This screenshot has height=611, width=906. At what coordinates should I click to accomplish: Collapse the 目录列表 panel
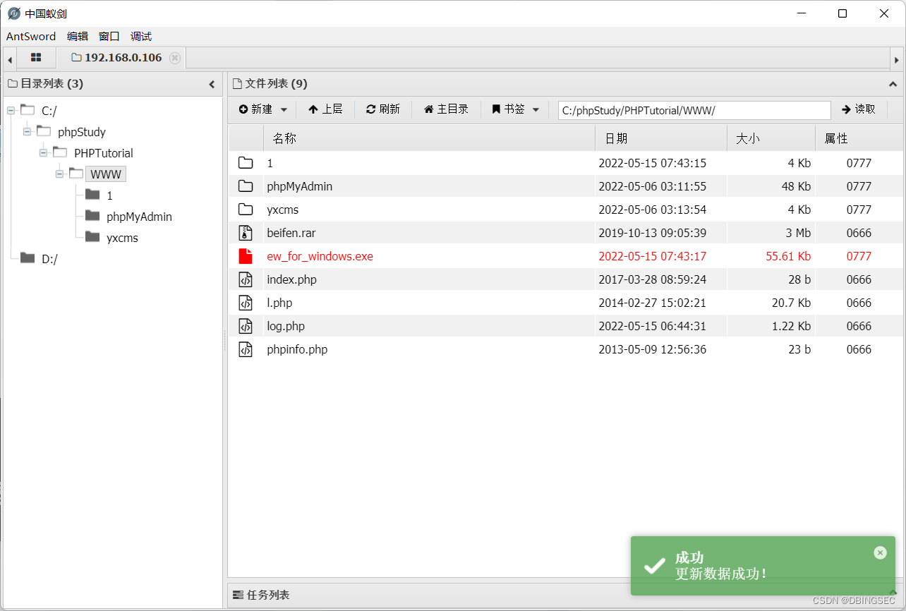(212, 84)
